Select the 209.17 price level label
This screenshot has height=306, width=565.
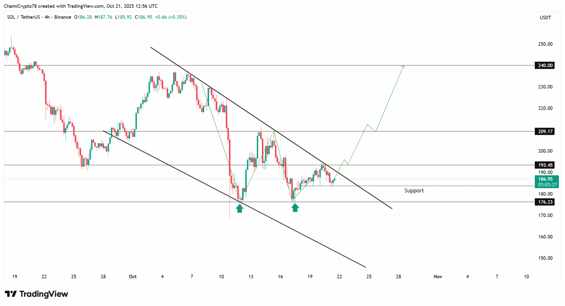(x=545, y=131)
